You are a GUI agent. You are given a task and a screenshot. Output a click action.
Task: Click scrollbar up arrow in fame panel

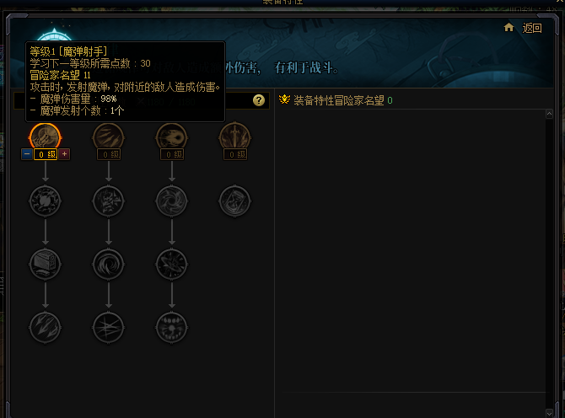(549, 114)
